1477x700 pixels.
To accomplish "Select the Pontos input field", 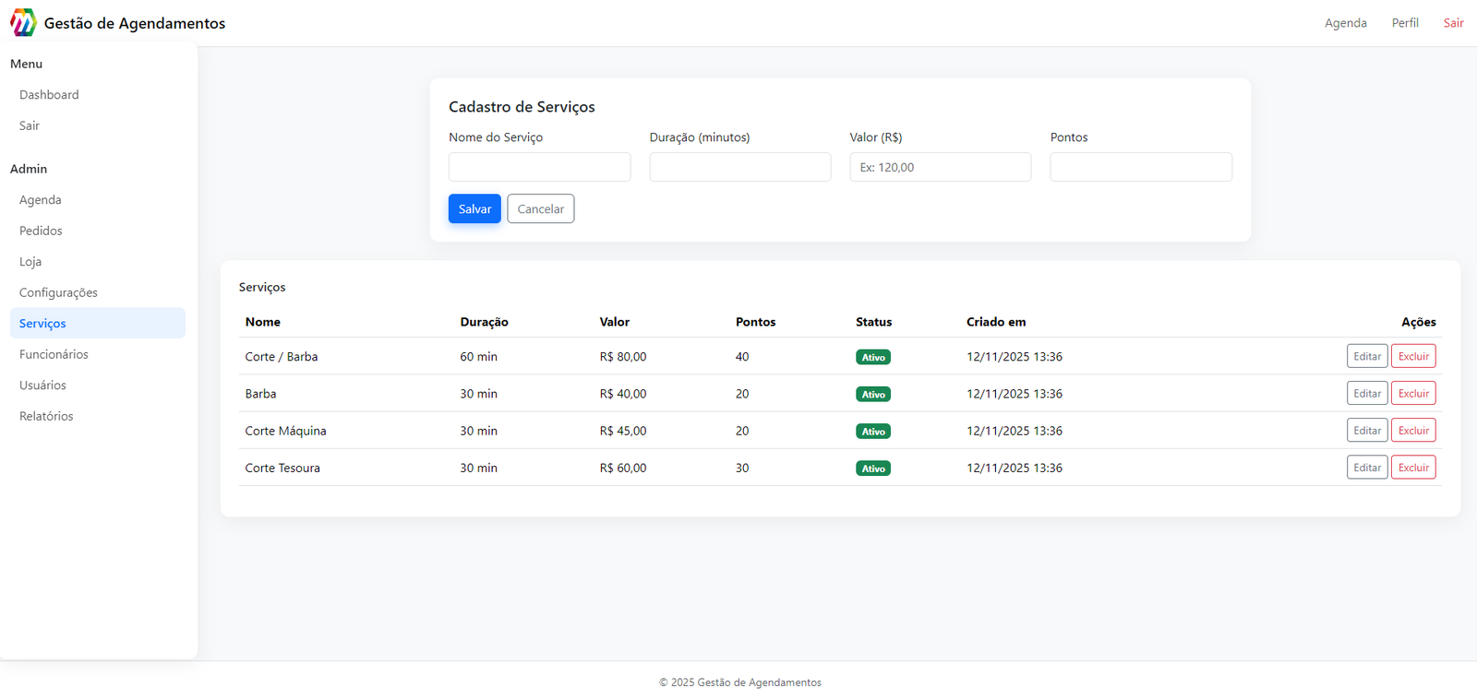I will pyautogui.click(x=1140, y=167).
